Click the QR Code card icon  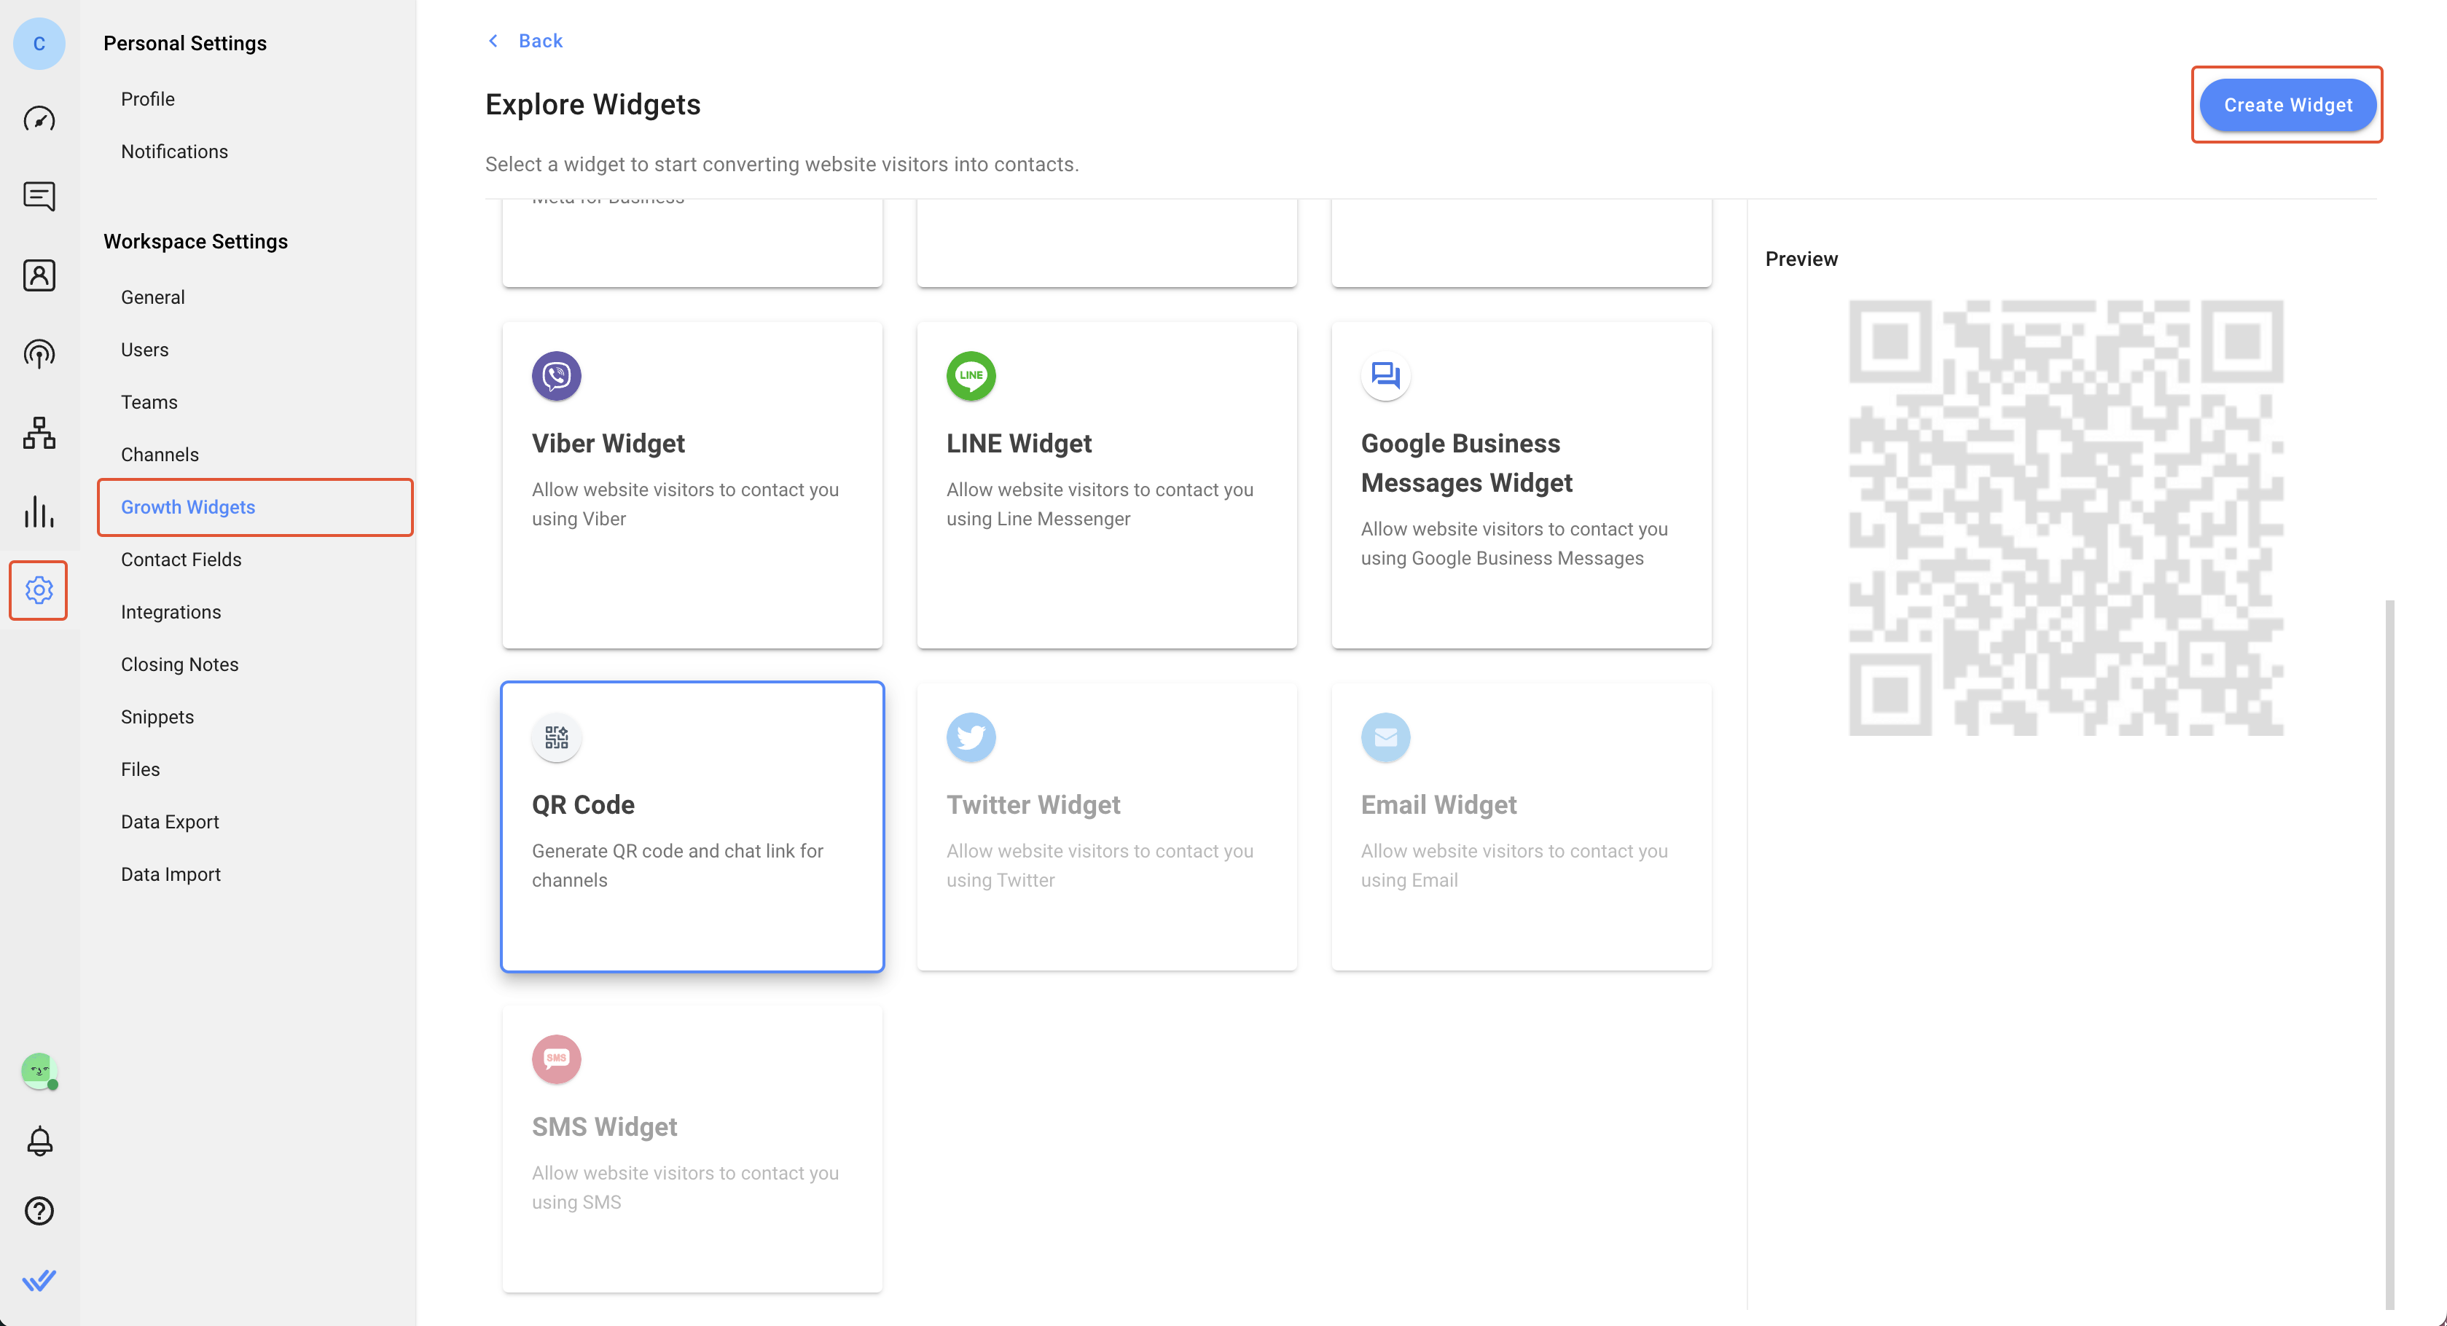[557, 737]
